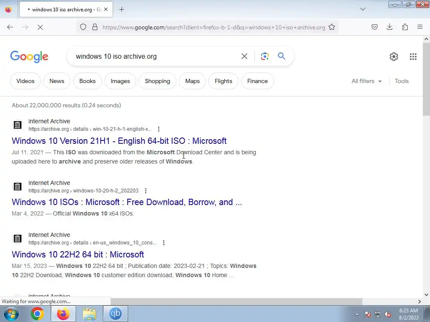Open Google quick settings gear
This screenshot has width=430, height=322.
[x=394, y=57]
